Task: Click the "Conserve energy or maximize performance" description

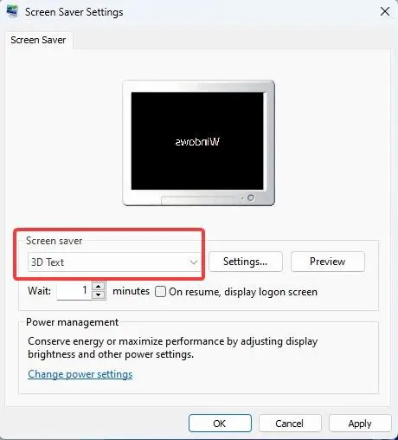Action: tap(173, 347)
